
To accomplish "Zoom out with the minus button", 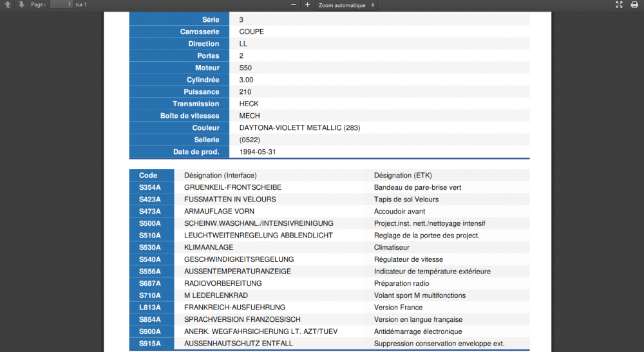I will [293, 5].
